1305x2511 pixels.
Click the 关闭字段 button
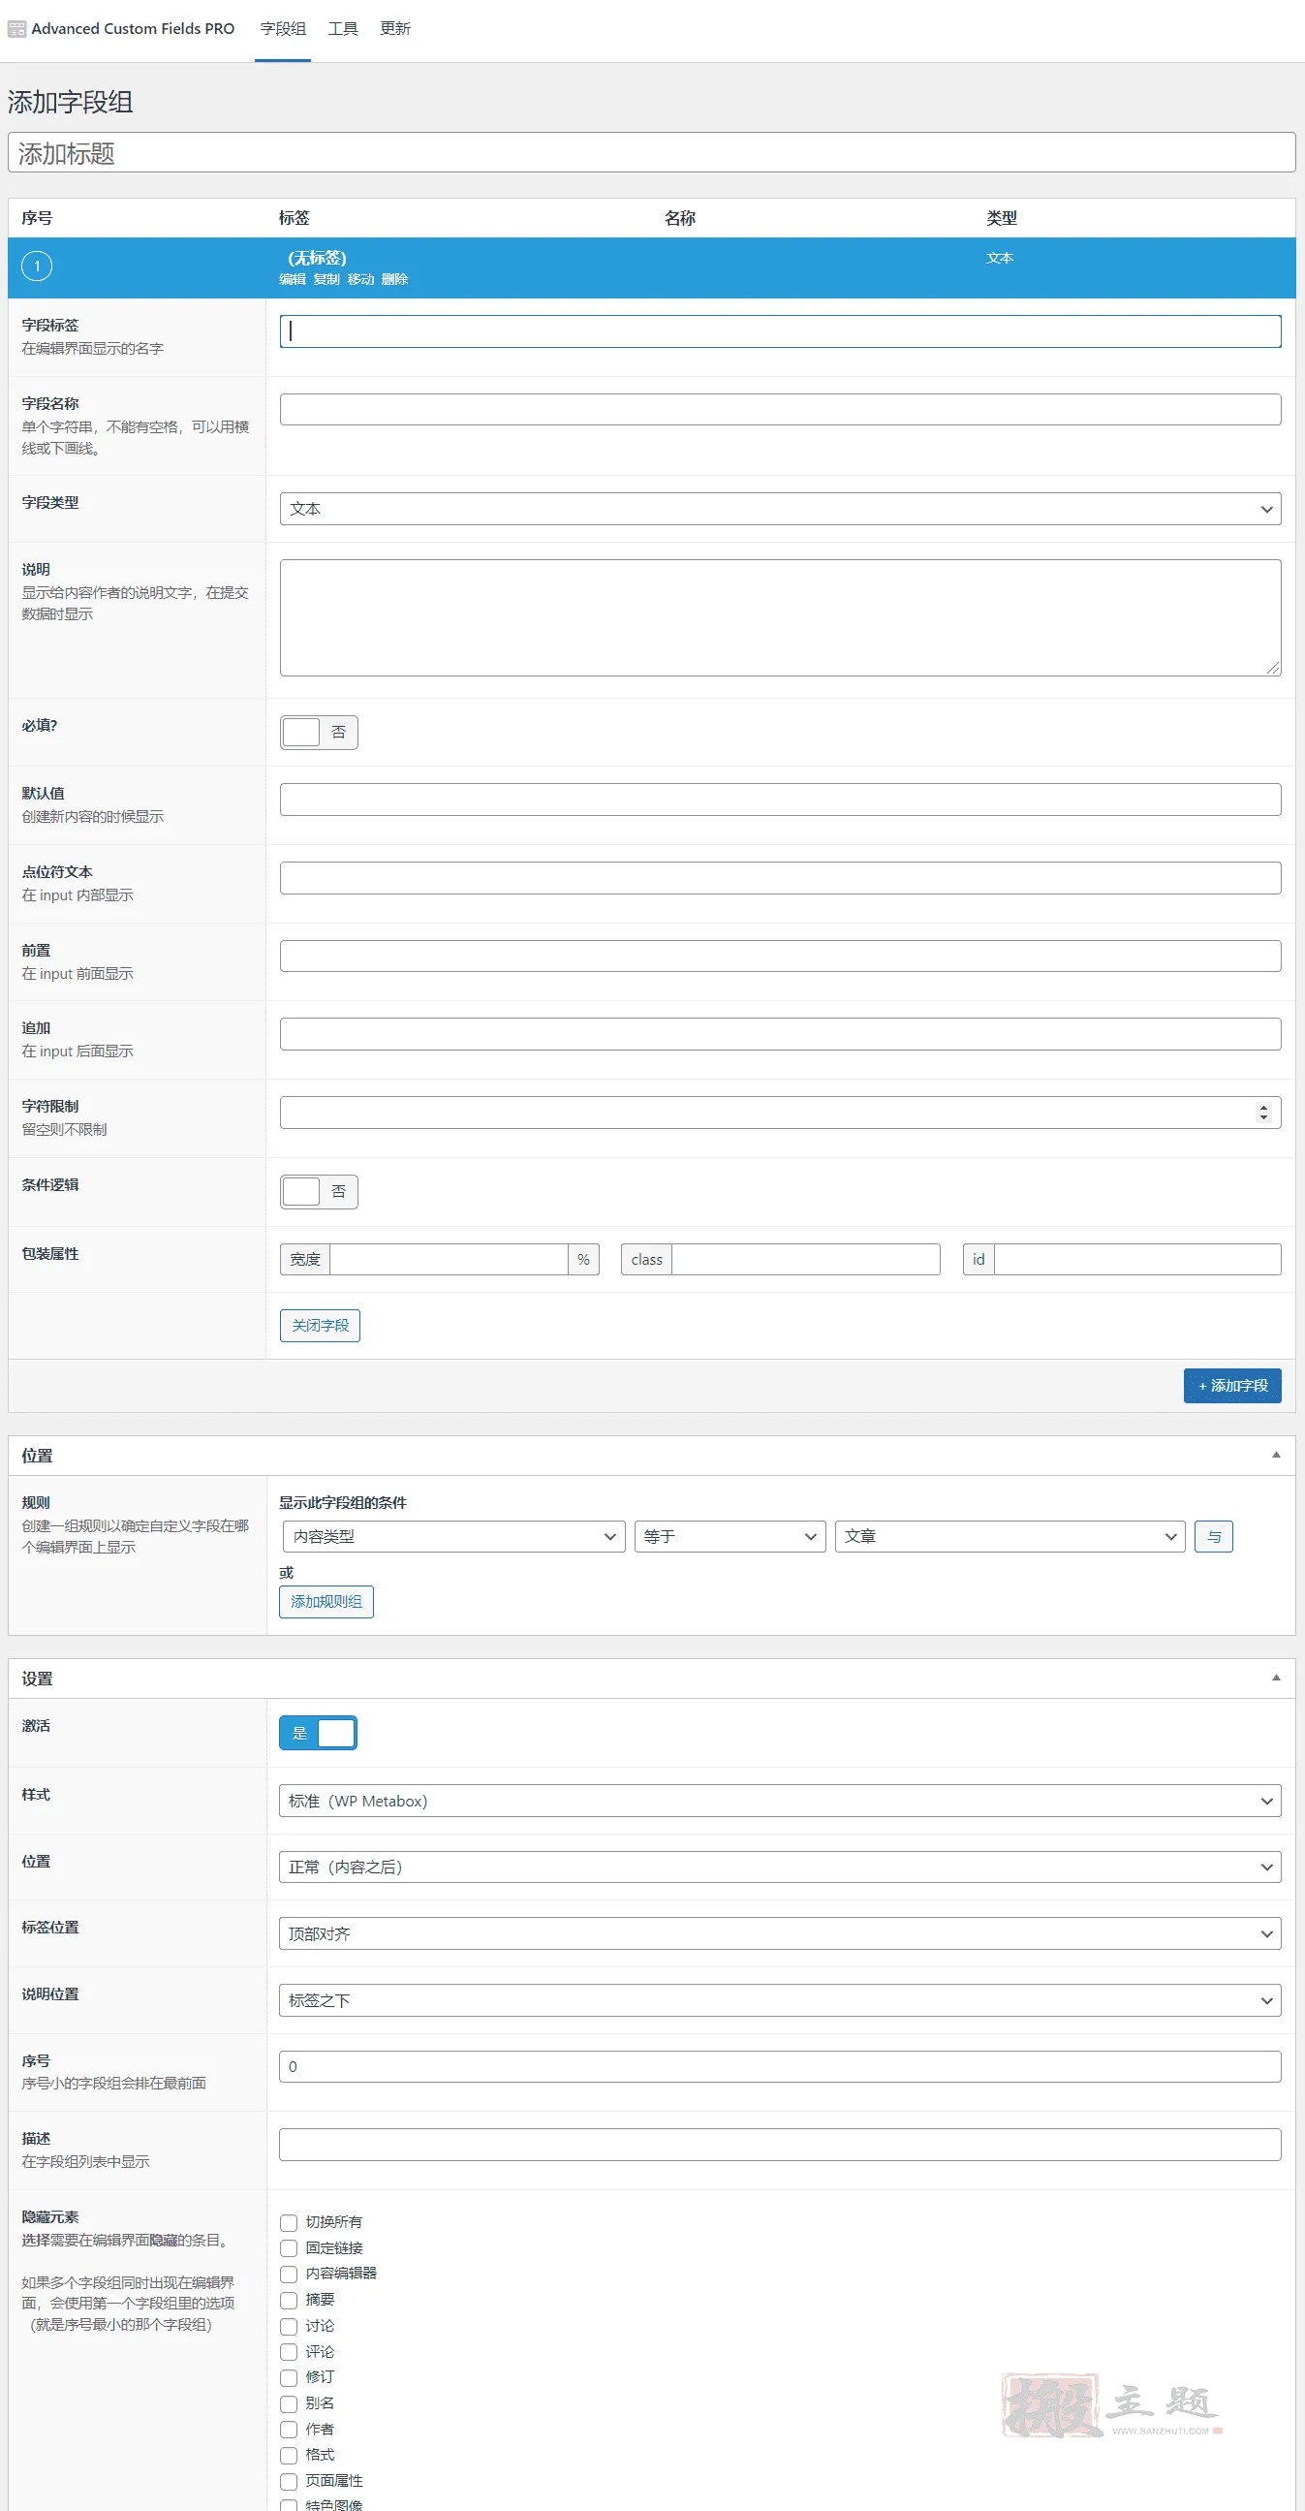click(x=320, y=1325)
